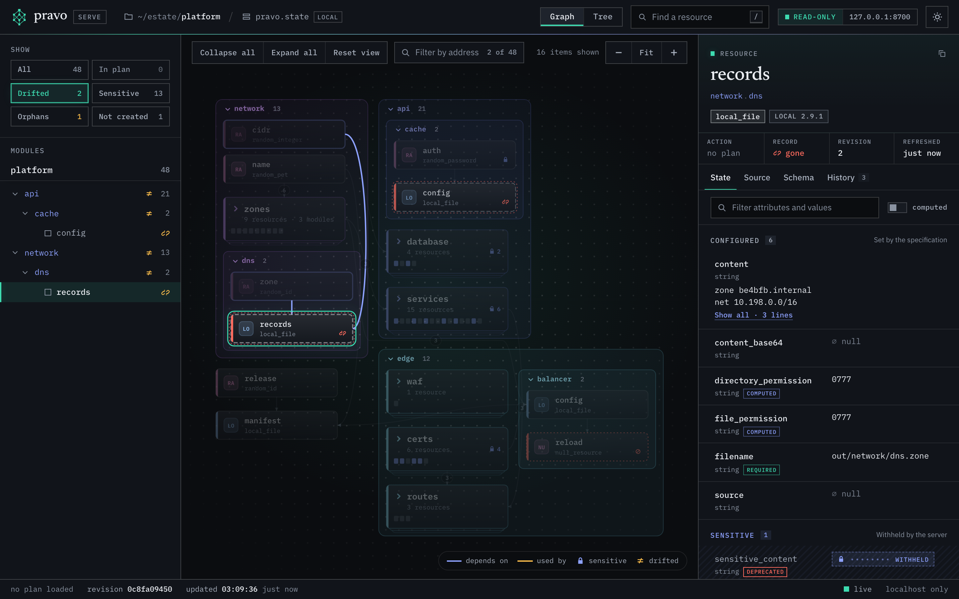The image size is (959, 599).
Task: Click Fit zoom button
Action: [646, 53]
